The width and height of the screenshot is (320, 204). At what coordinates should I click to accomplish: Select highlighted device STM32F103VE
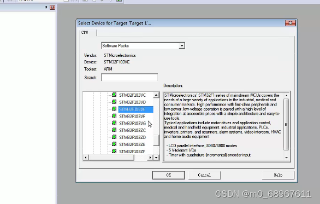[x=136, y=109]
